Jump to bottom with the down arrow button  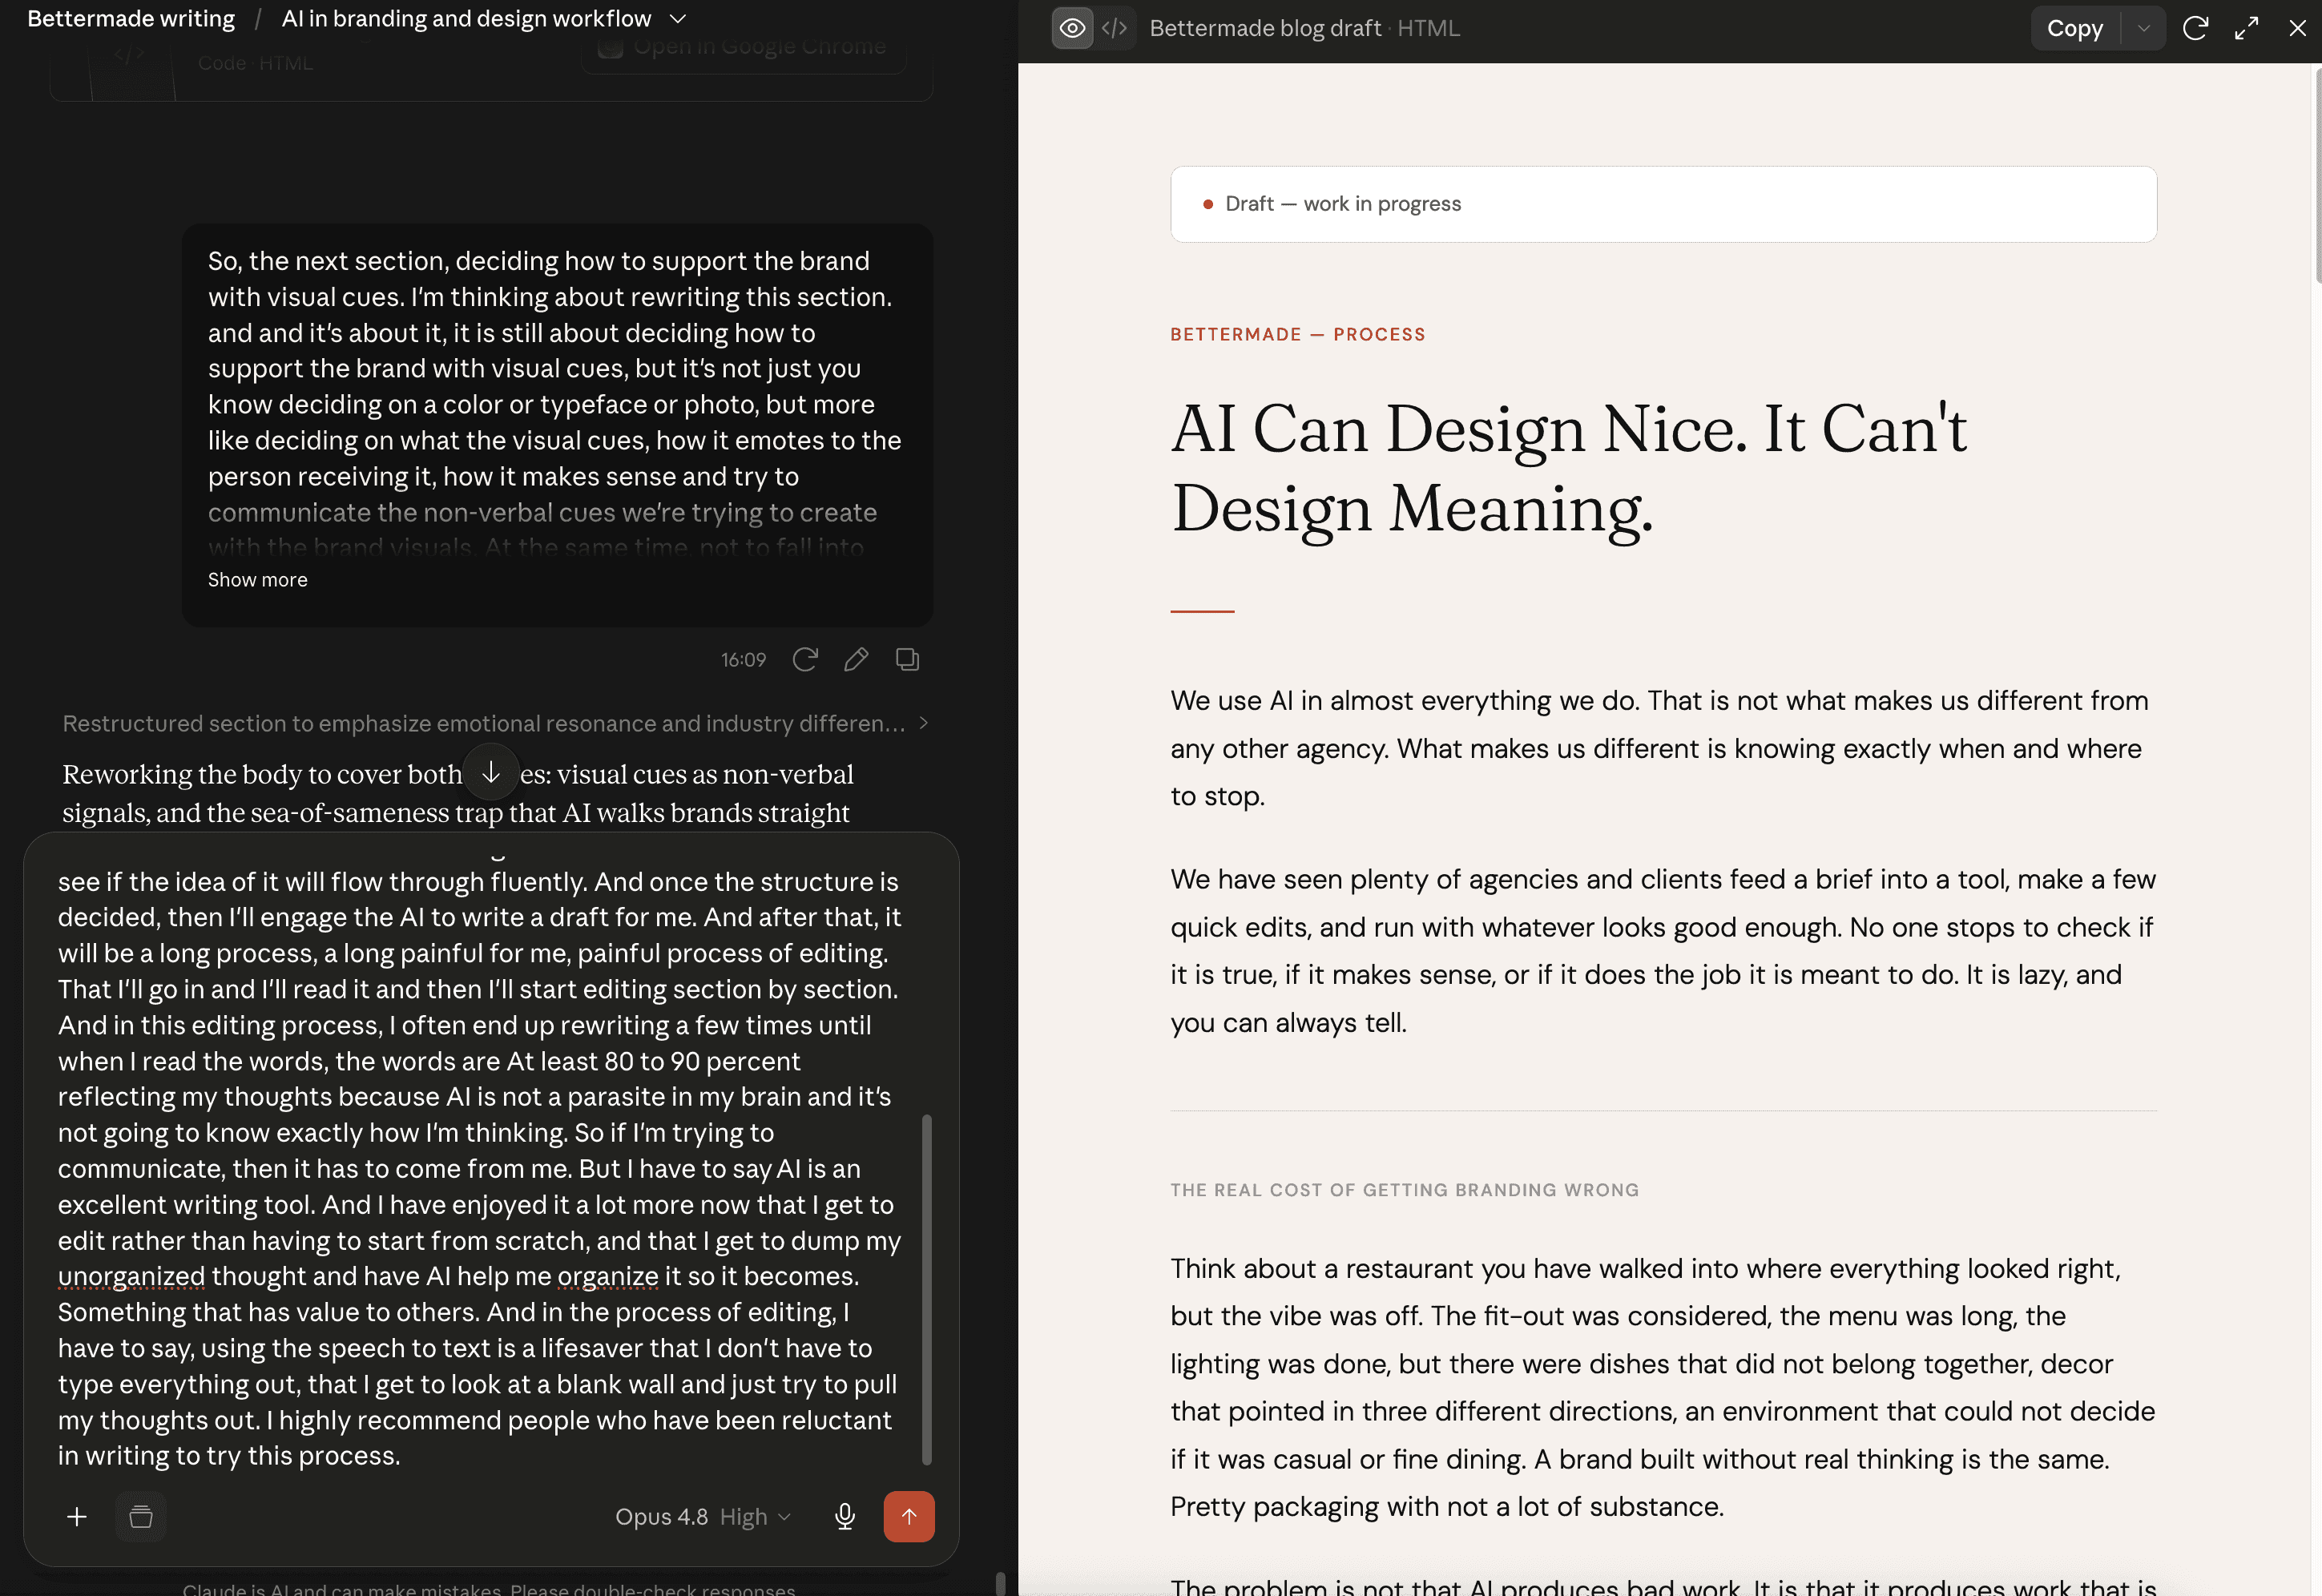coord(491,772)
